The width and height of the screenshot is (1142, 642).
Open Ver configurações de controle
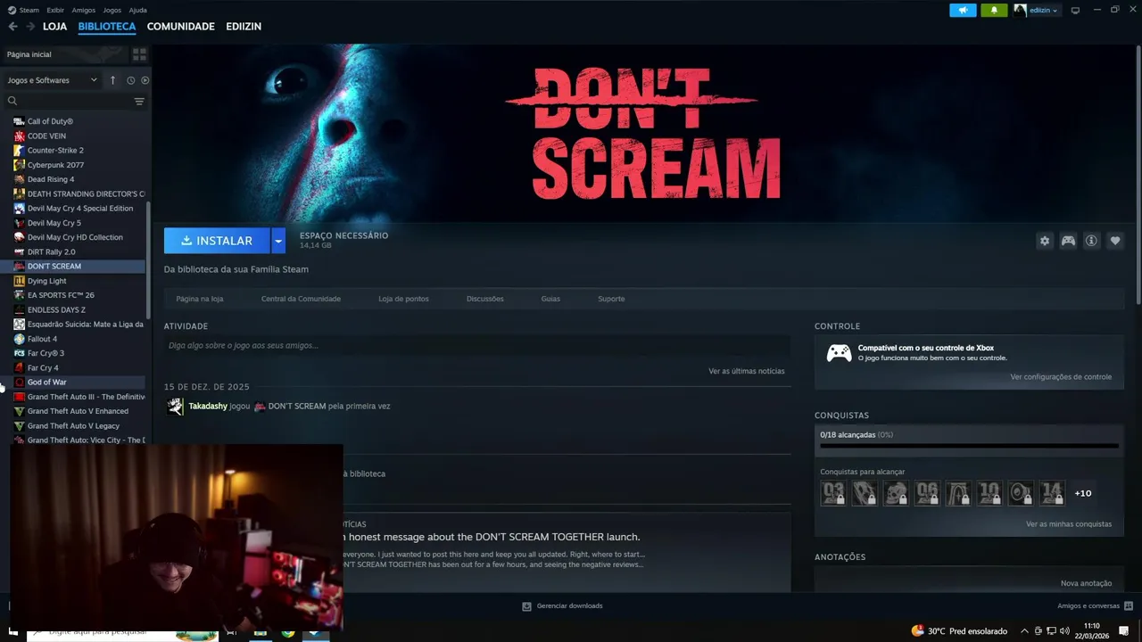coord(1061,377)
